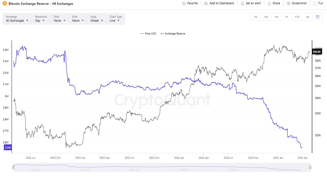Open the calendar date picker icon
Screen dimensions: 327x177
pos(318,17)
